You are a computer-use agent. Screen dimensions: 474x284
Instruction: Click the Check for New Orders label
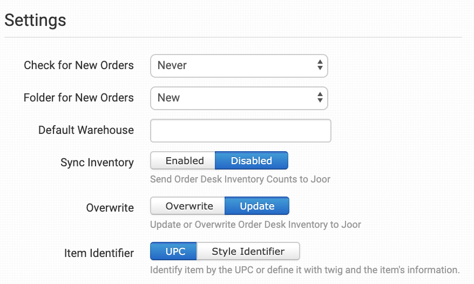click(x=79, y=66)
